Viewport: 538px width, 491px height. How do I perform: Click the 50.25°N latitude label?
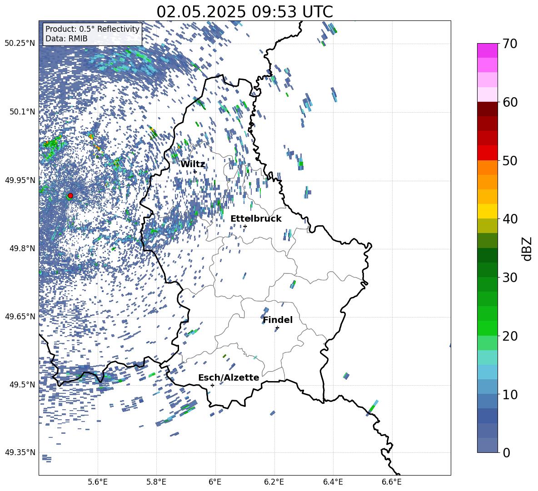[x=20, y=44]
